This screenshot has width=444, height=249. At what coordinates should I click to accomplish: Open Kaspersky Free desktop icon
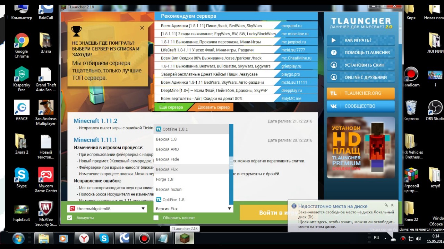tap(22, 79)
